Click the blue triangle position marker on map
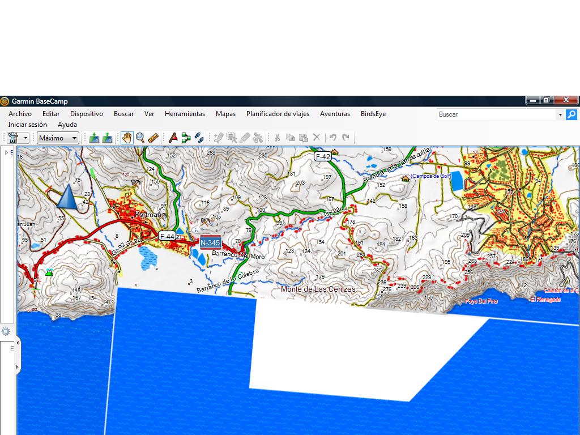 (68, 197)
